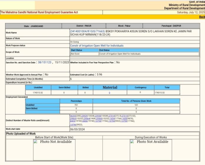This screenshot has width=205, height=165.
Task: Click the work code 3414001004/IF/GIS/71663
Action: click(x=87, y=31)
